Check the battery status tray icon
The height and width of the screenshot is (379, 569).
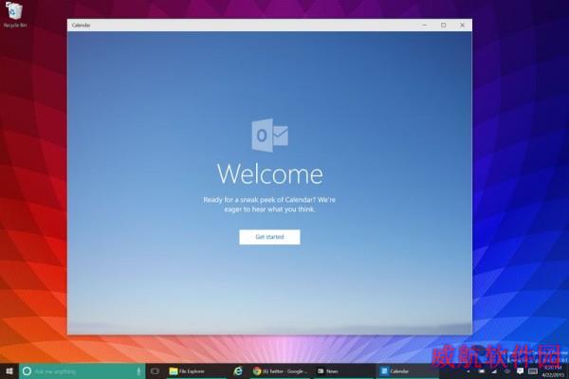pos(481,371)
